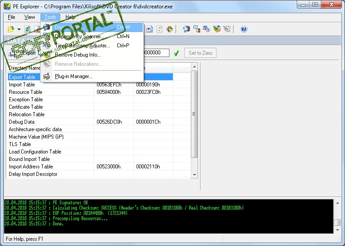The image size is (345, 246).
Task: Click the directory list scroll-up arrow
Action: click(194, 66)
